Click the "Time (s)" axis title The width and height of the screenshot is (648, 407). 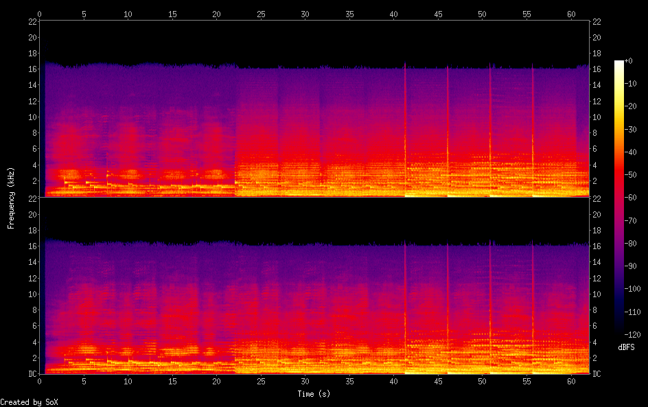314,394
